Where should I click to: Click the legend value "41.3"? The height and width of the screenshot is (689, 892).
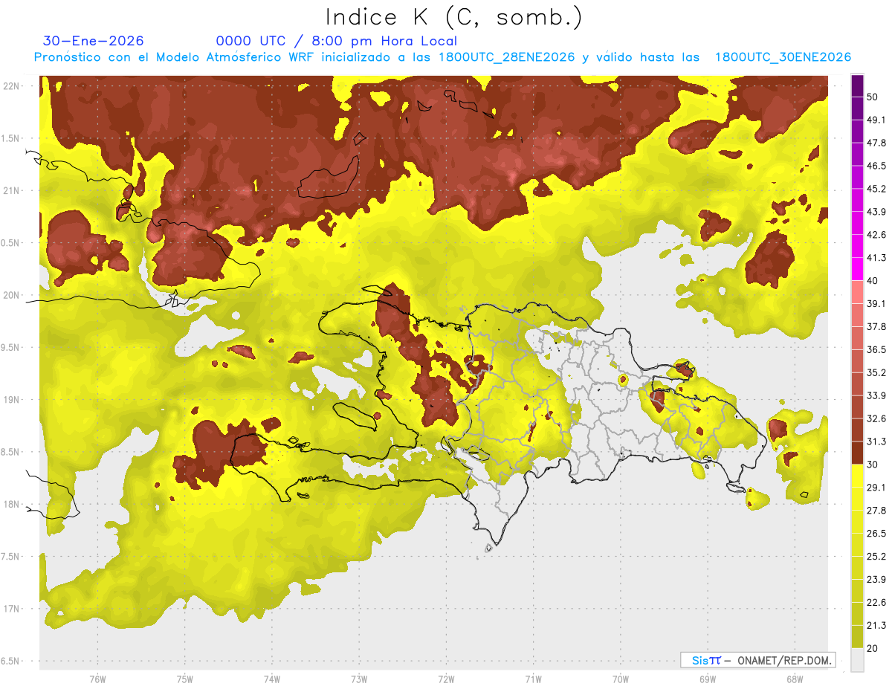click(877, 258)
